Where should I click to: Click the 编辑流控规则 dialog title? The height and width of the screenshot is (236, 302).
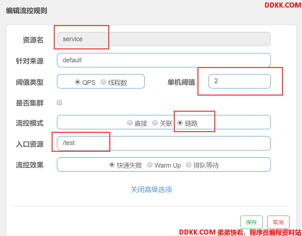coord(27,11)
